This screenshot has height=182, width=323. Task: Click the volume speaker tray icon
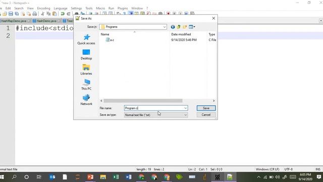[x=278, y=177]
